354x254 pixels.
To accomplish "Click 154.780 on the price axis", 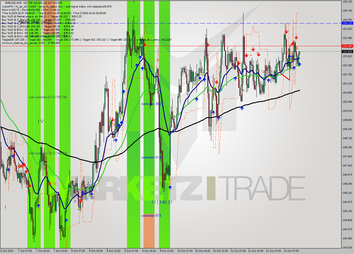I will [347, 11].
